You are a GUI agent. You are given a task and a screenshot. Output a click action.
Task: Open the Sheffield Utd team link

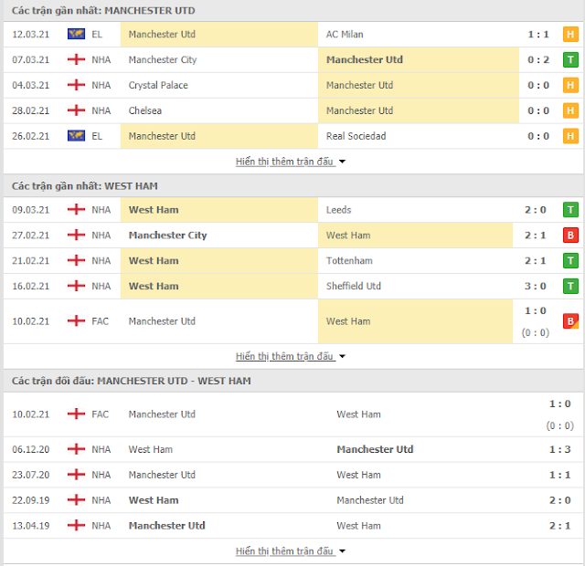(x=354, y=286)
